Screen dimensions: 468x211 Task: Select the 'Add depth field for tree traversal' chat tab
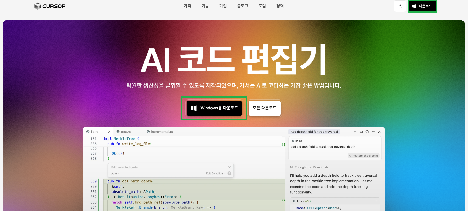coord(314,132)
